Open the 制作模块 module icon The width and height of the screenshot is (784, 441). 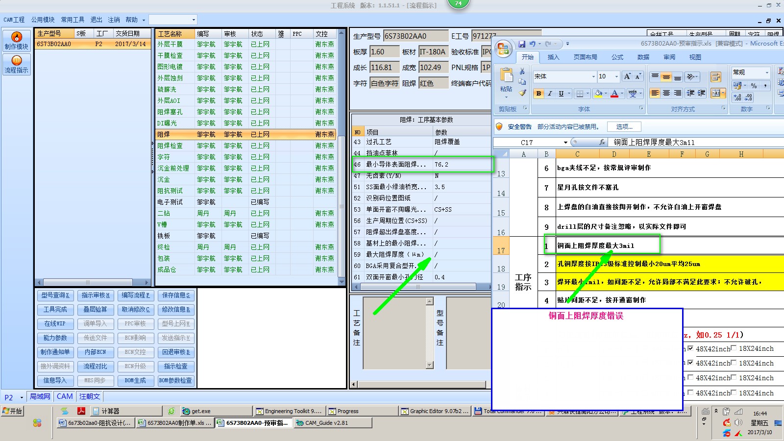tap(17, 41)
